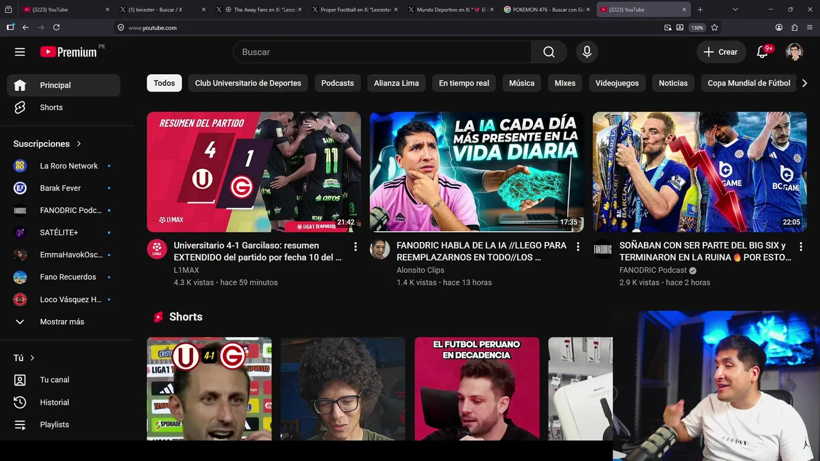Open the Suscripciones section chevron
The width and height of the screenshot is (820, 461).
click(x=79, y=144)
